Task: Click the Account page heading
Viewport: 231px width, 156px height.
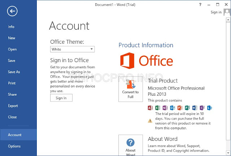Action: click(69, 26)
